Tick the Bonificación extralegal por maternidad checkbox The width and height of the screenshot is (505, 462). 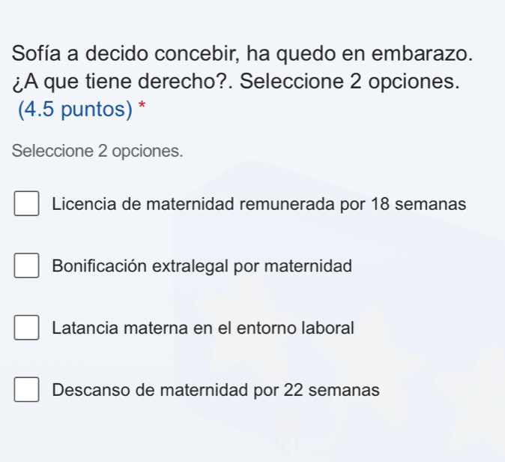click(26, 266)
